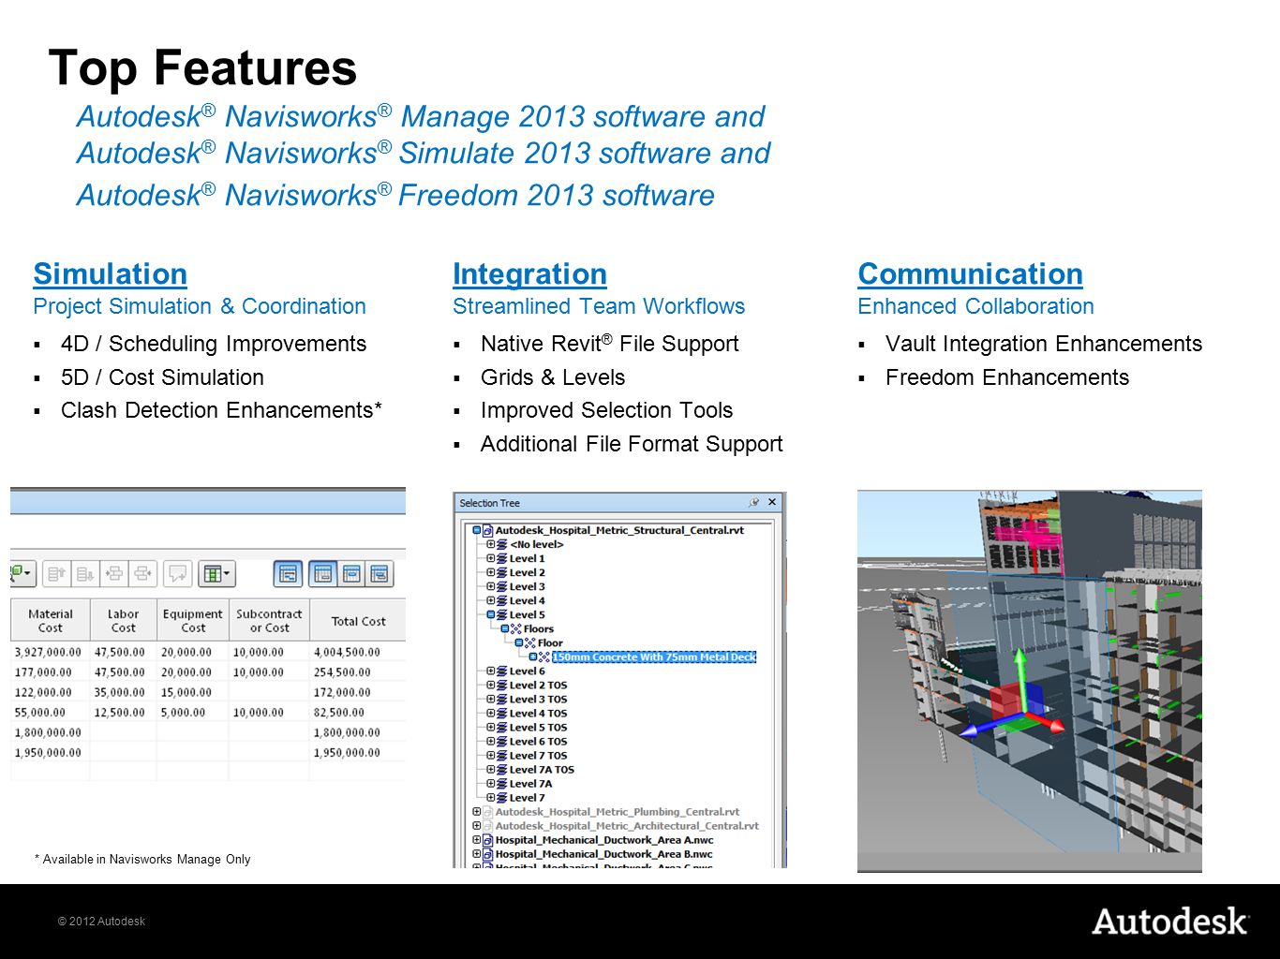Expand Autodesk_Hospital_Metric_Plumbing_Central.rvt node
This screenshot has height=959, width=1280.
476,811
